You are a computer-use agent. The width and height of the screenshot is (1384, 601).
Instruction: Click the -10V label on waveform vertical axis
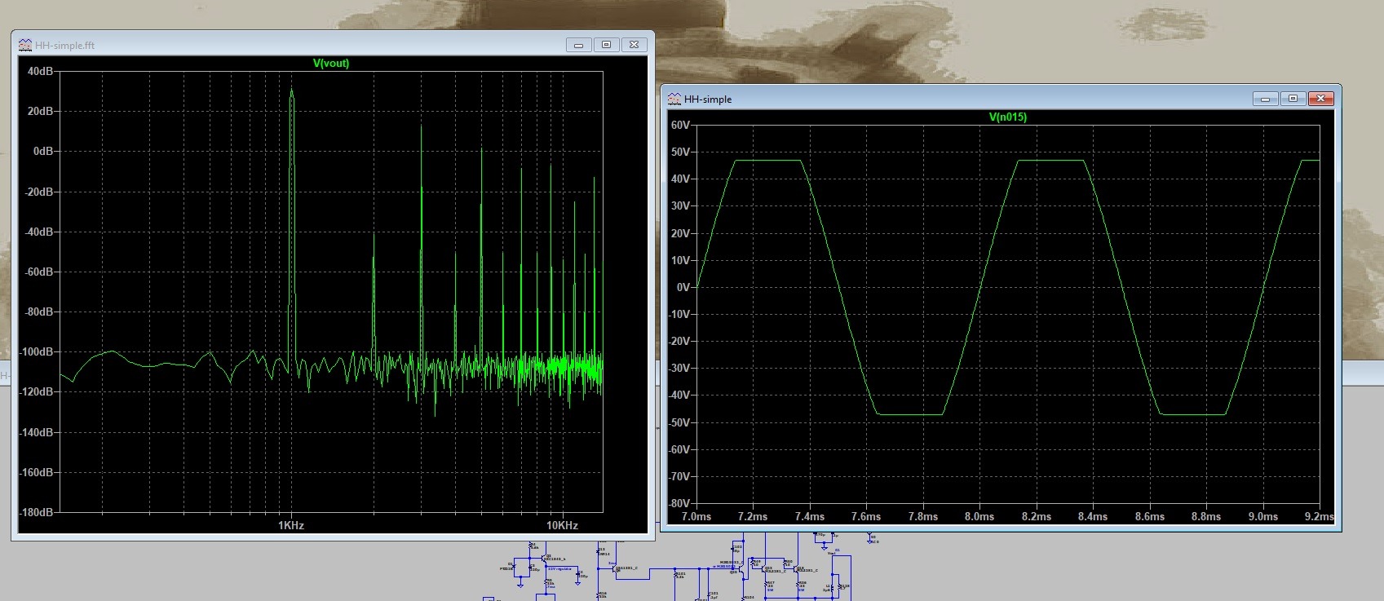pos(679,314)
